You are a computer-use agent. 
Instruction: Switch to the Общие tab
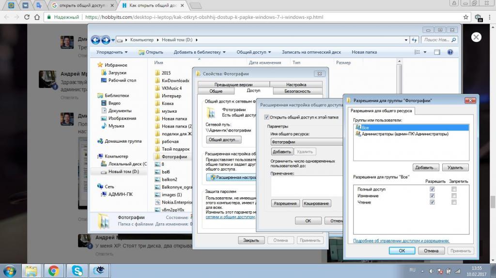(x=216, y=91)
